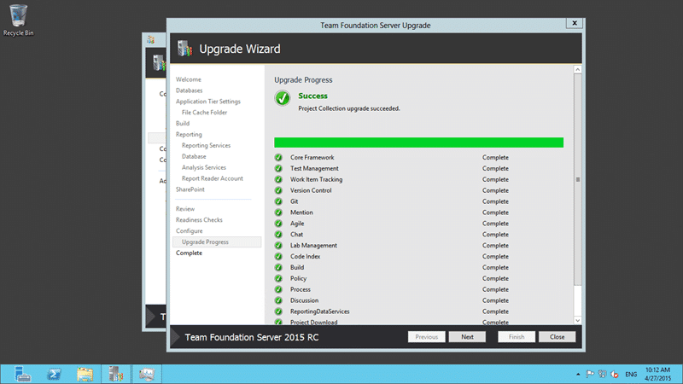Click the scrollbar up arrow in progress list
Image resolution: width=683 pixels, height=384 pixels.
578,70
